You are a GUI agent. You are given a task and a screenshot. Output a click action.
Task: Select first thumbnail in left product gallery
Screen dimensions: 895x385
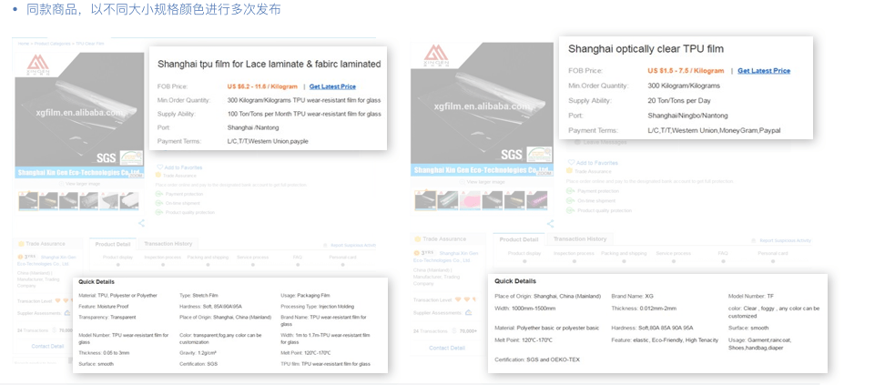pyautogui.click(x=28, y=201)
